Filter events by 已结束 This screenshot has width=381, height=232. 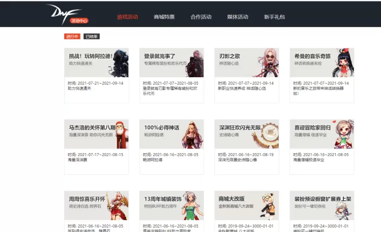coord(91,36)
